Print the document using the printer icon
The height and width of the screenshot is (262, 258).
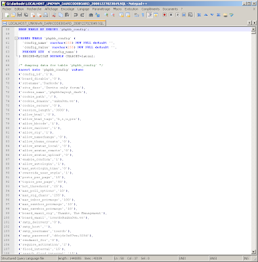point(45,15)
